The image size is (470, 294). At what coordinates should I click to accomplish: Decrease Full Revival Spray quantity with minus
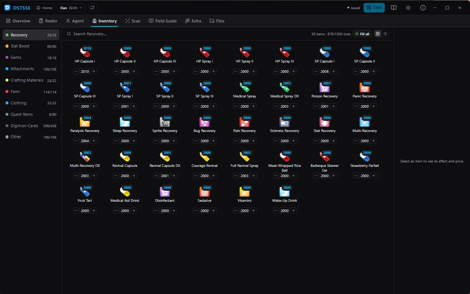coord(235,176)
